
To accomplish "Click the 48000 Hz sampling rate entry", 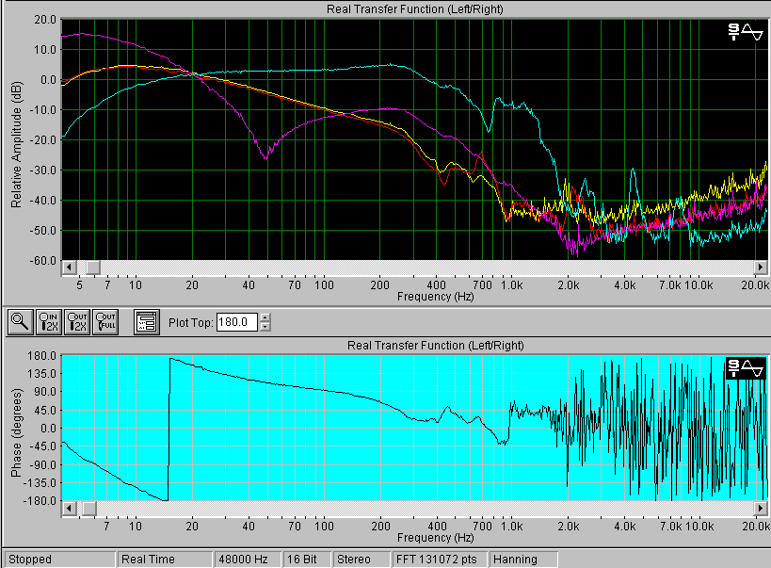I will [x=248, y=560].
